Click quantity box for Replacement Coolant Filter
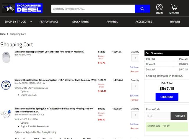This screenshot has height=139, width=189. click(x=135, y=58)
